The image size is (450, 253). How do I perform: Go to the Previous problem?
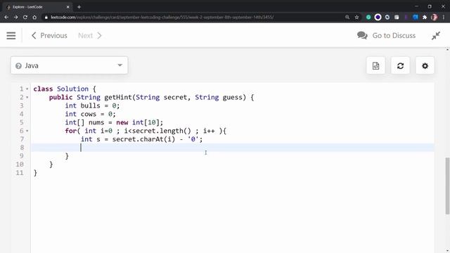coord(49,36)
